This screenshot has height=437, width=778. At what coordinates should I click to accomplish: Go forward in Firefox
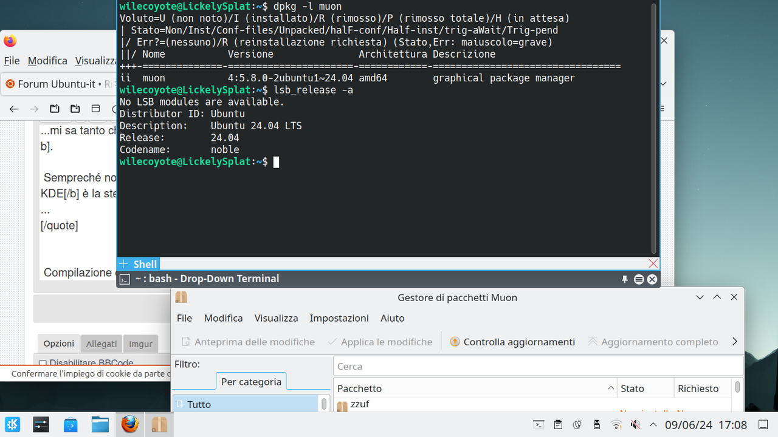[x=34, y=109]
